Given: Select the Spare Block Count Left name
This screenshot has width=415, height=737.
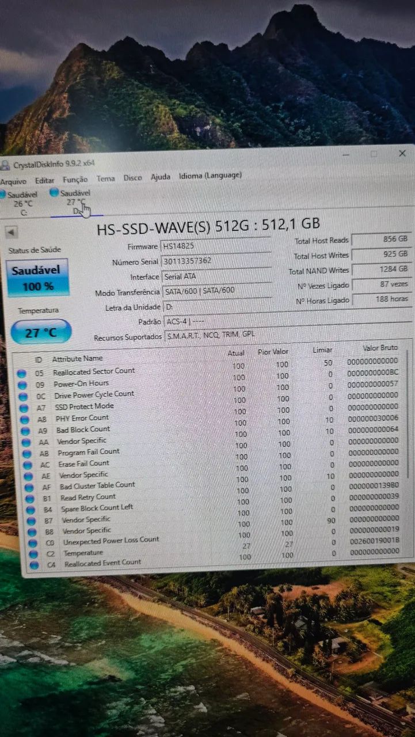Looking at the screenshot, I should coord(97,508).
